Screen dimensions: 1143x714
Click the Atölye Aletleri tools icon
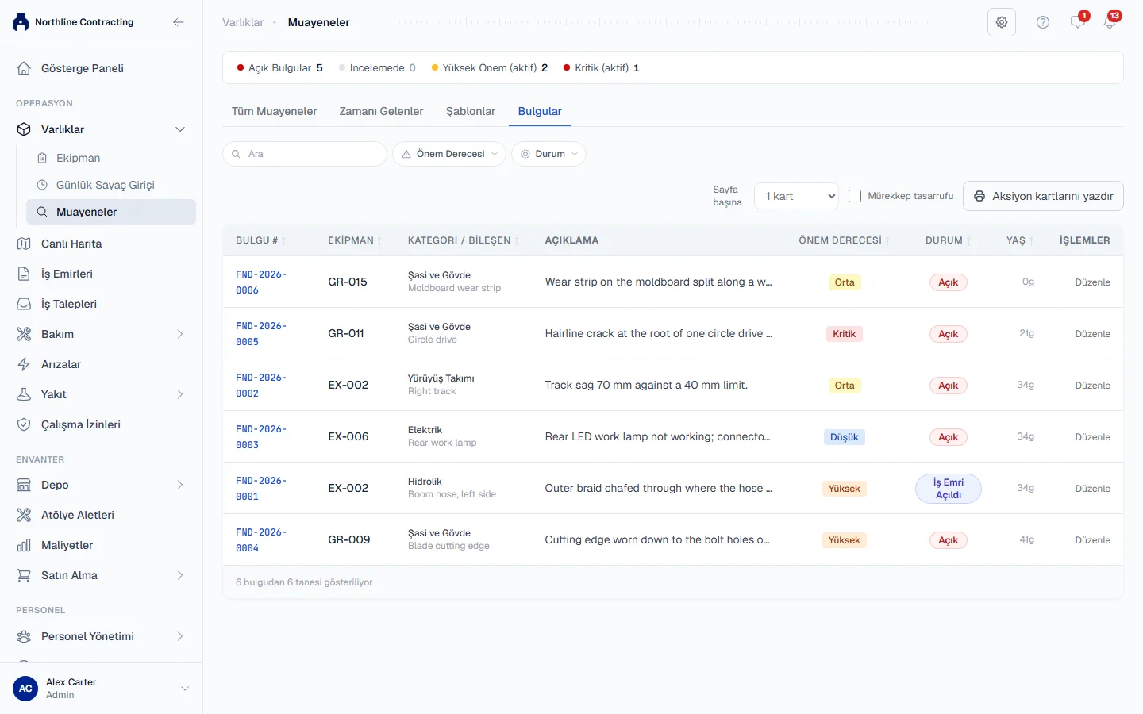click(x=24, y=515)
